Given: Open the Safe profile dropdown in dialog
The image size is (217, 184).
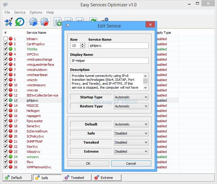Looking at the screenshot, I should click(131, 133).
